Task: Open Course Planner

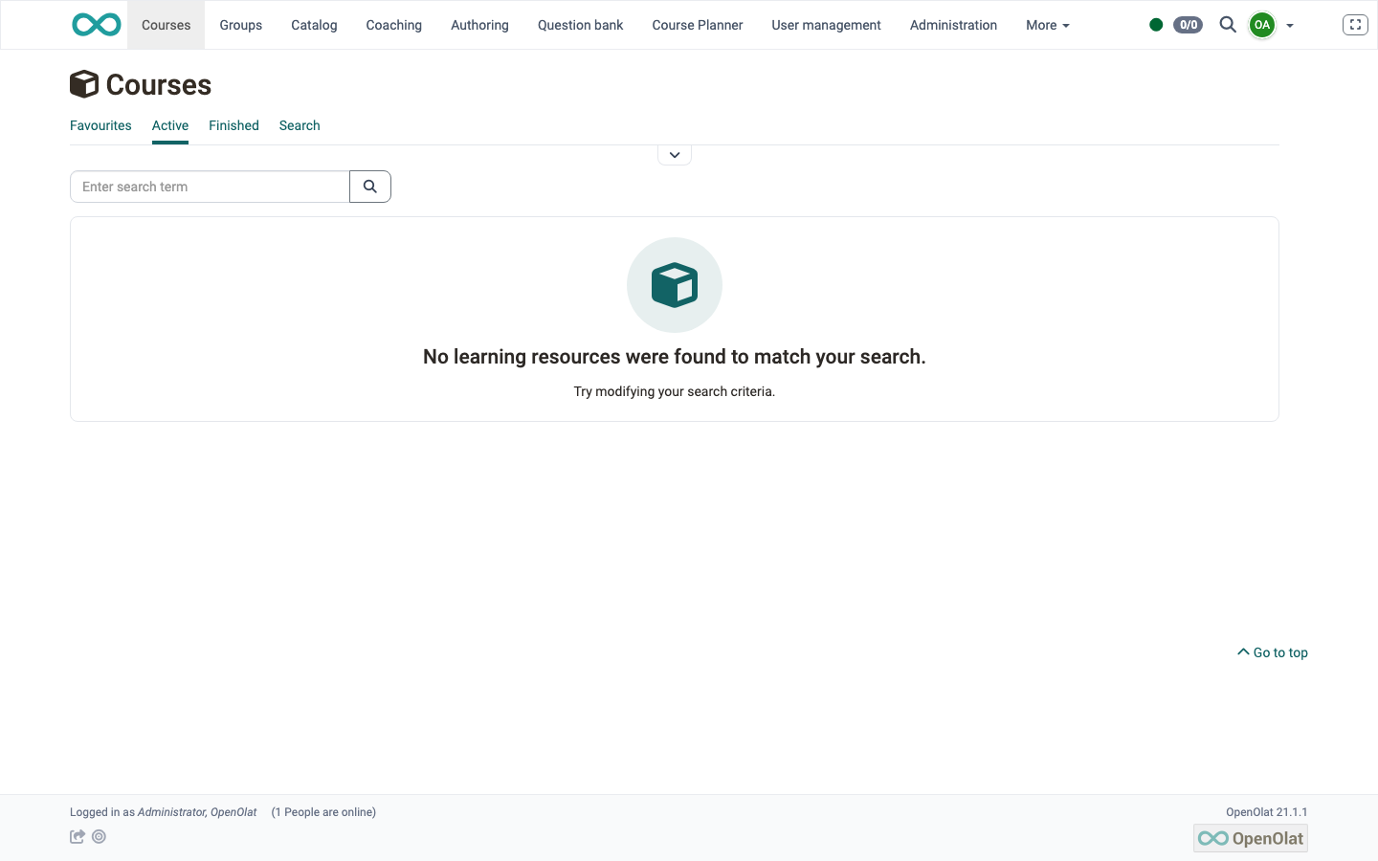Action: coord(698,25)
